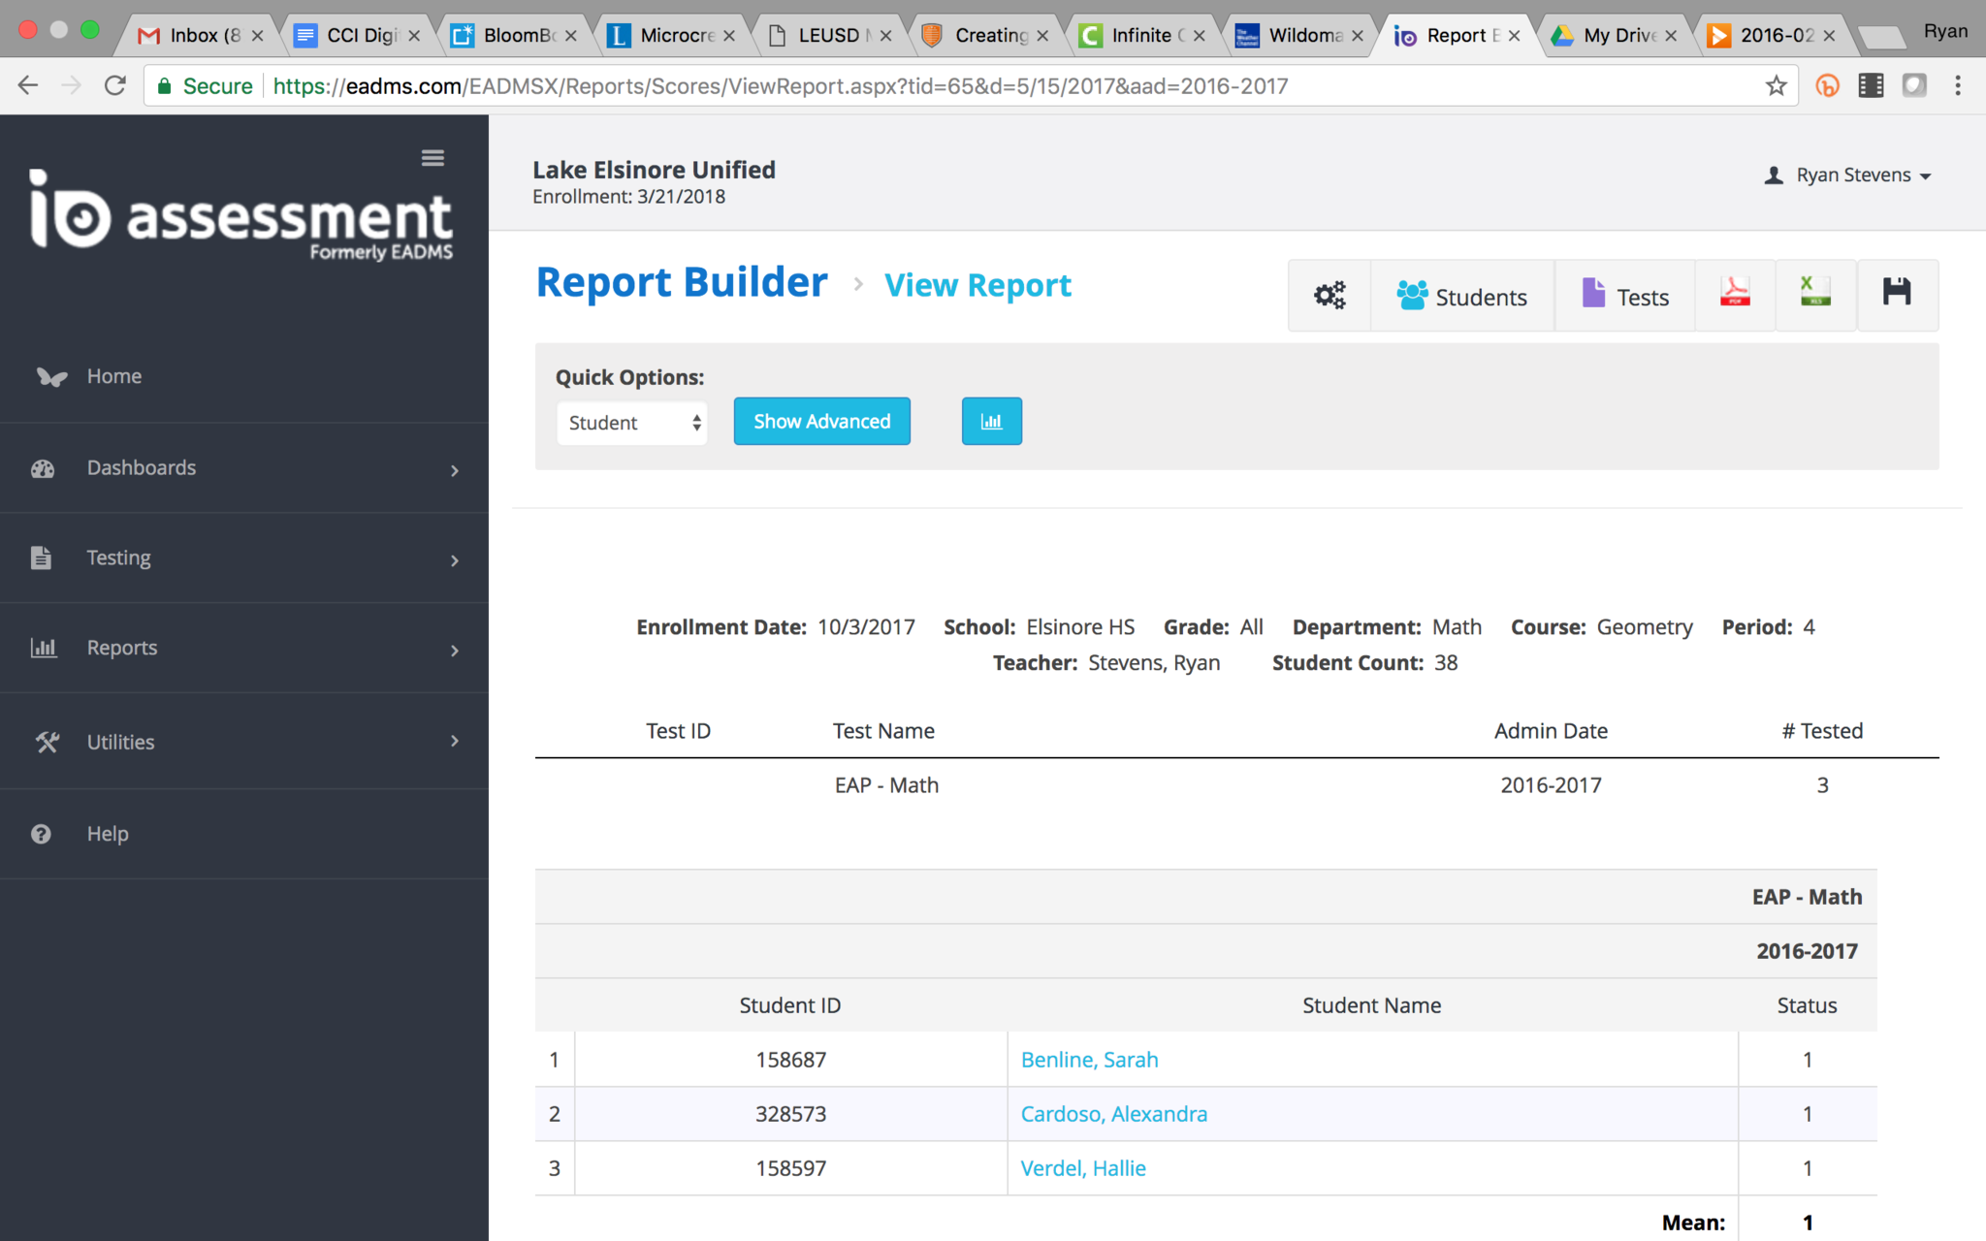1986x1241 pixels.
Task: Toggle sidebar with hamburger menu icon
Action: 432,158
